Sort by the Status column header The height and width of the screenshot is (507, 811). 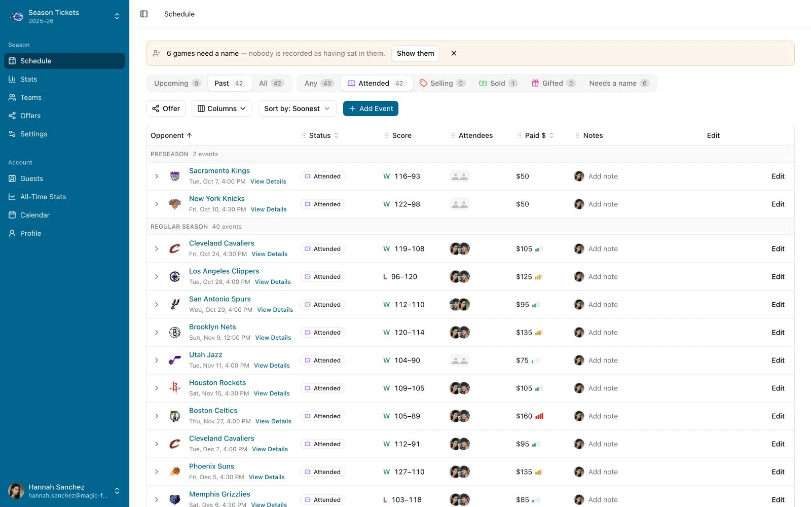[x=324, y=135]
